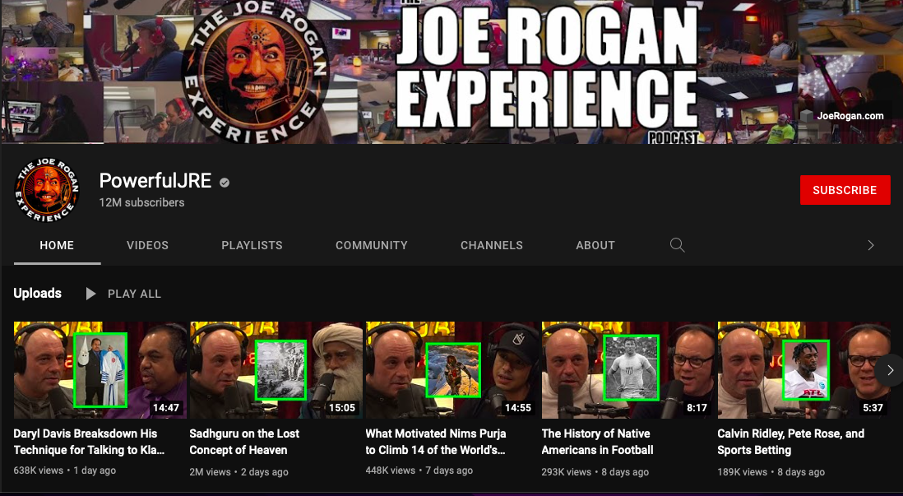The image size is (903, 496).
Task: Open Calvin Ridley, Pete Rose video title
Action: 790,442
